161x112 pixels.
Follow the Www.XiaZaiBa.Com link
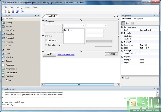[x=66, y=55]
